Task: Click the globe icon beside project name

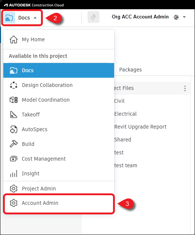Action: pyautogui.click(x=176, y=17)
